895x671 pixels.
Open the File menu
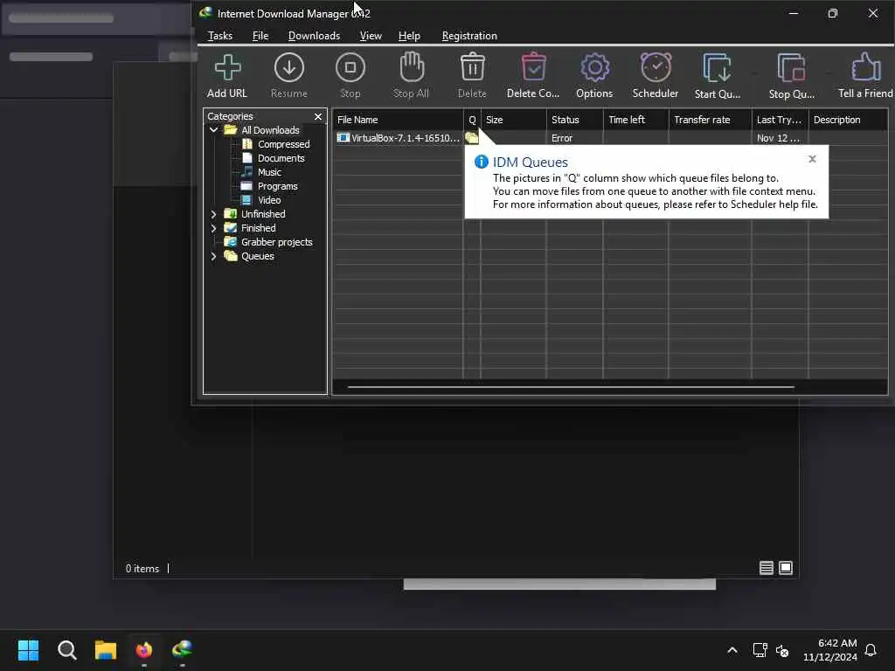260,35
